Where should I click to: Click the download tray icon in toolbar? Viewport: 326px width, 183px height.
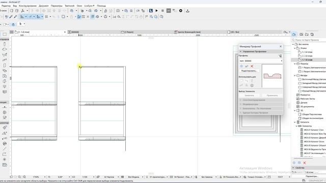(x=187, y=11)
